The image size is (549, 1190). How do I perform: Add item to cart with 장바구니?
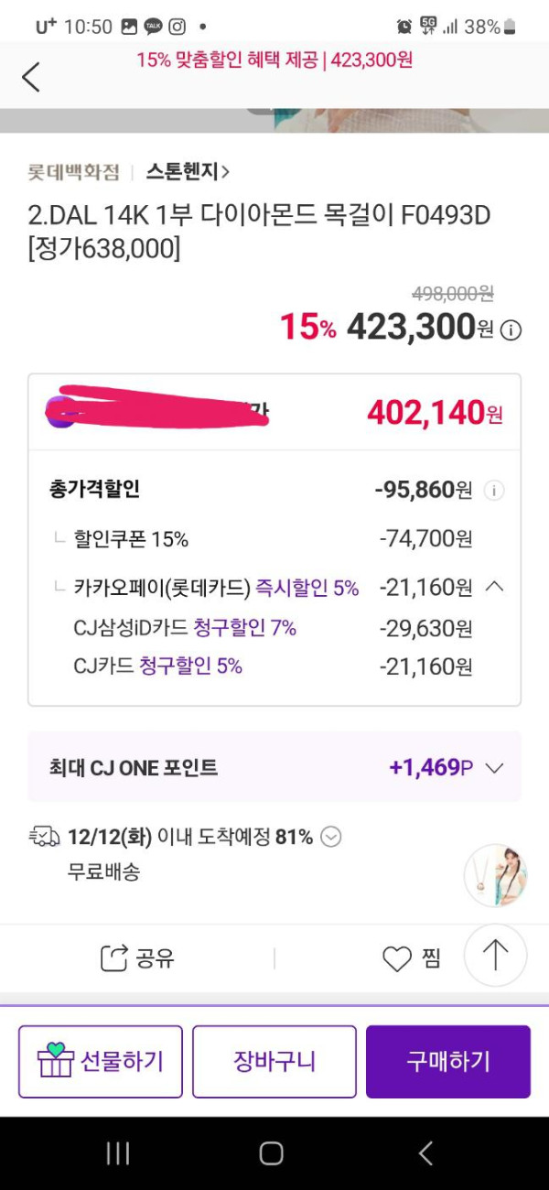(x=274, y=1062)
